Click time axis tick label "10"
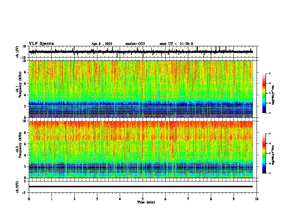The height and width of the screenshot is (223, 289). click(257, 199)
